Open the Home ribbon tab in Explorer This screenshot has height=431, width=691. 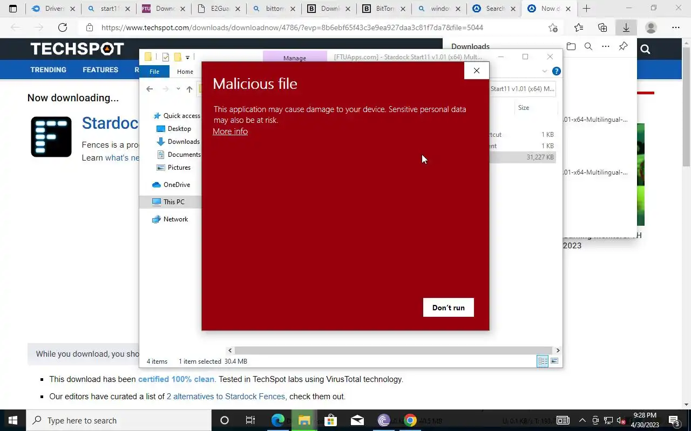coord(185,72)
